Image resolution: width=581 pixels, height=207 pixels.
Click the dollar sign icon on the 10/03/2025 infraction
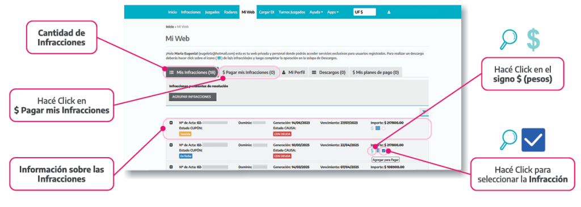[372, 151]
